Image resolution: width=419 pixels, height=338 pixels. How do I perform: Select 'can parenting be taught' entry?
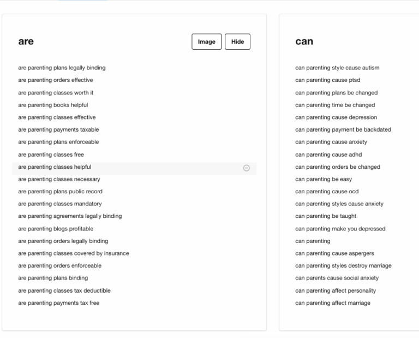tap(326, 216)
